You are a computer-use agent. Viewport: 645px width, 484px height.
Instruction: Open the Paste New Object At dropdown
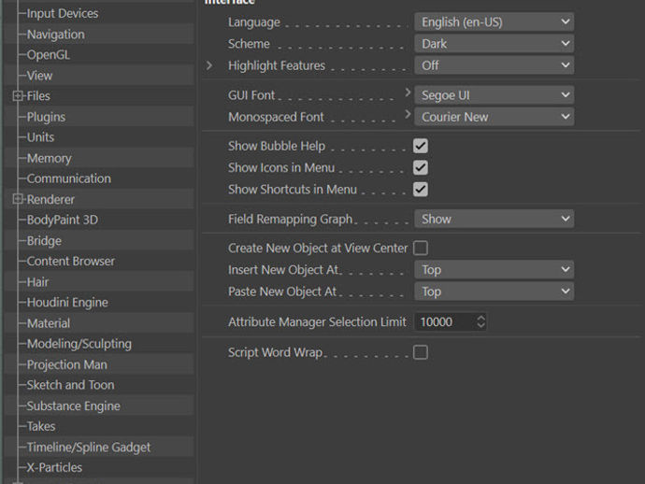coord(494,292)
